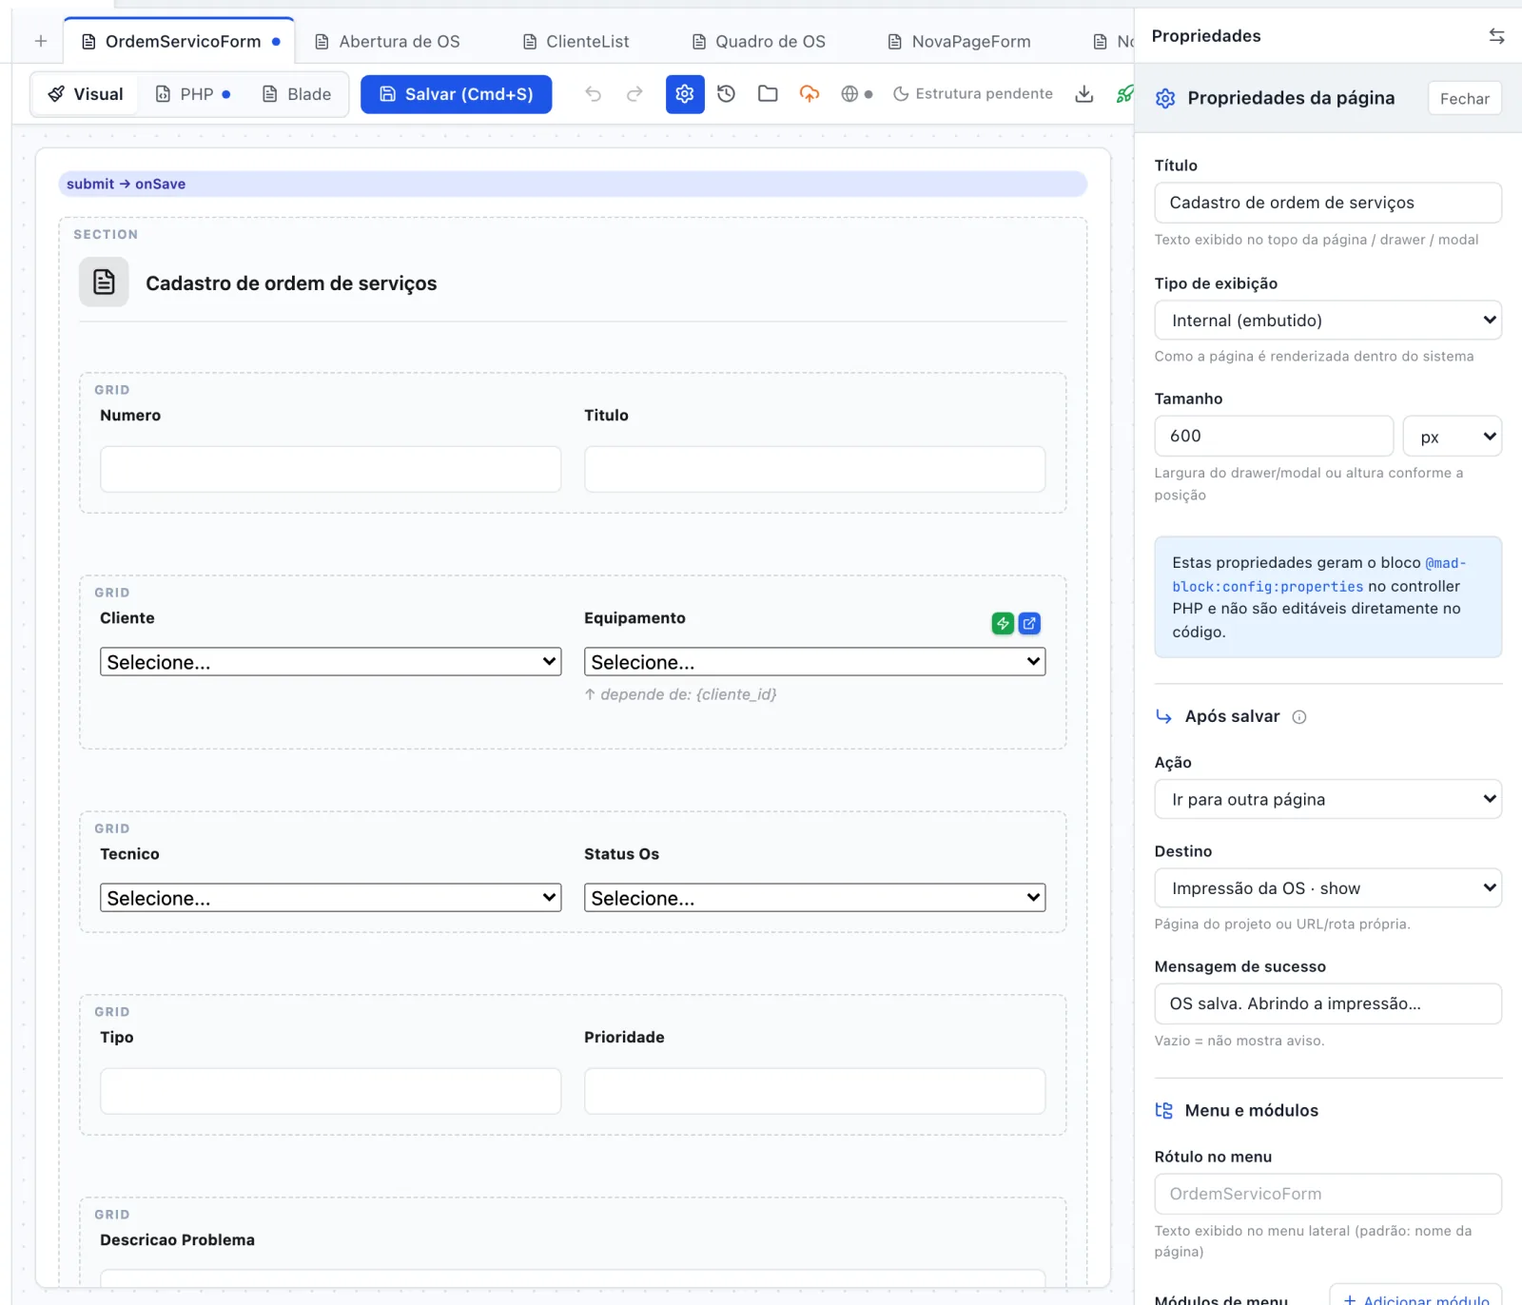
Task: Select the Blade view tab
Action: [x=297, y=94]
